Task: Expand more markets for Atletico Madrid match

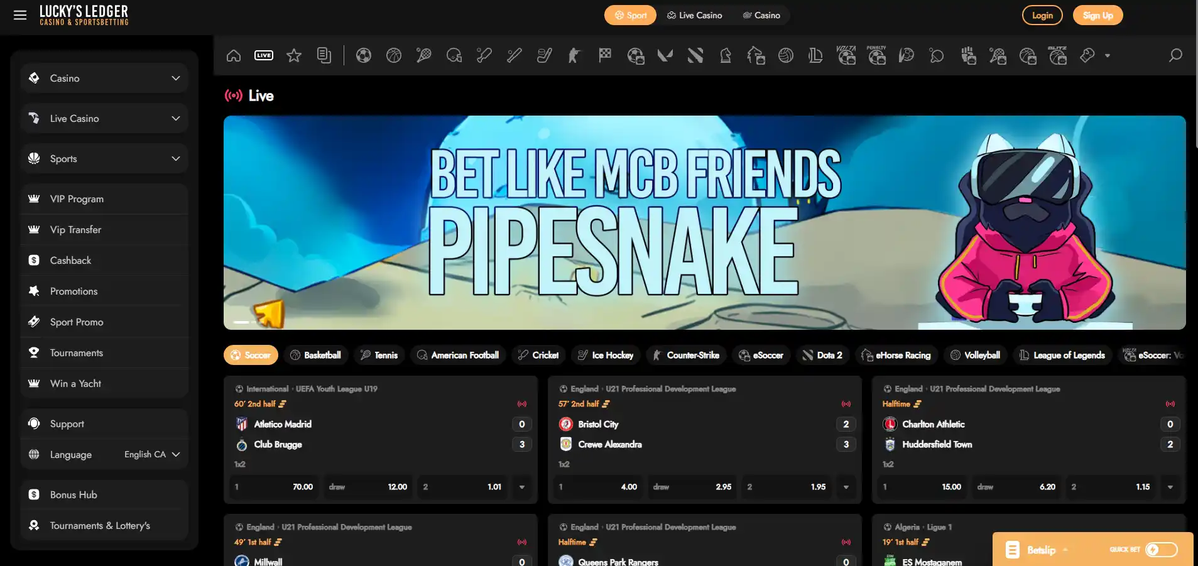Action: pos(522,487)
